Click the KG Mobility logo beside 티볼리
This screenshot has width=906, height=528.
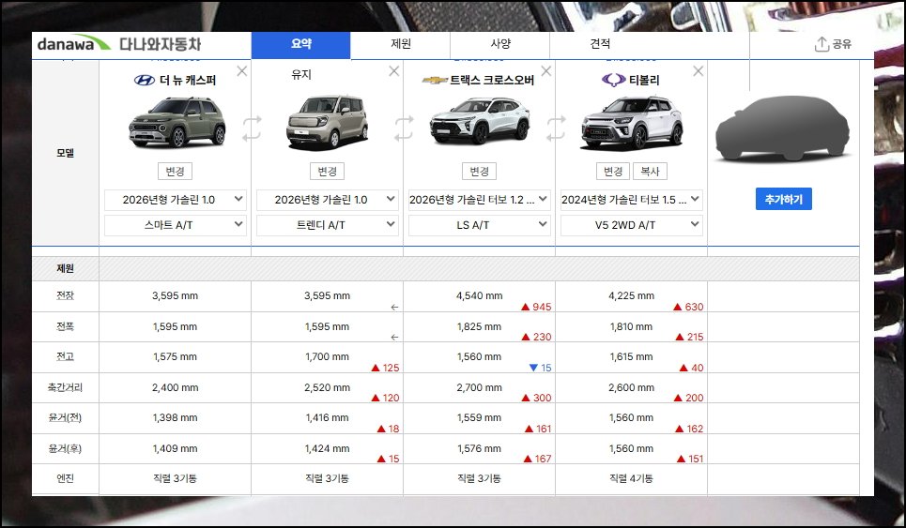tap(613, 80)
